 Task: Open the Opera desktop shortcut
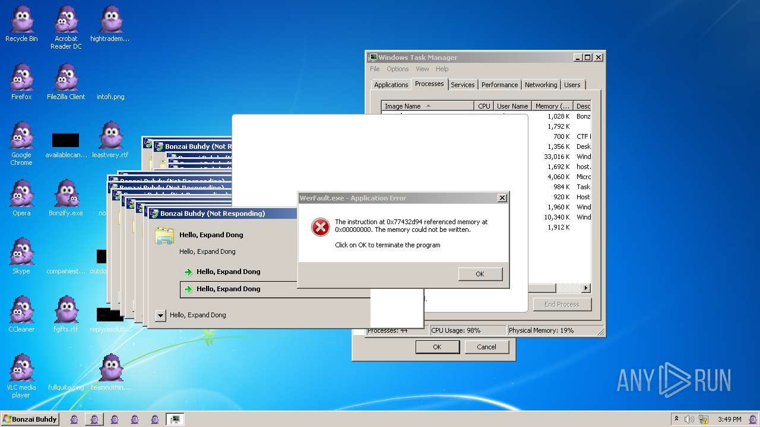click(21, 198)
